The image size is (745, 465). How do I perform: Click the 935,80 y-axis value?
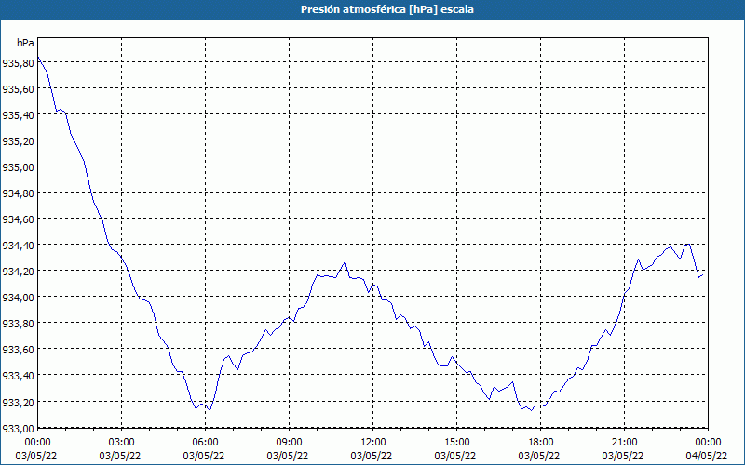[x=17, y=62]
